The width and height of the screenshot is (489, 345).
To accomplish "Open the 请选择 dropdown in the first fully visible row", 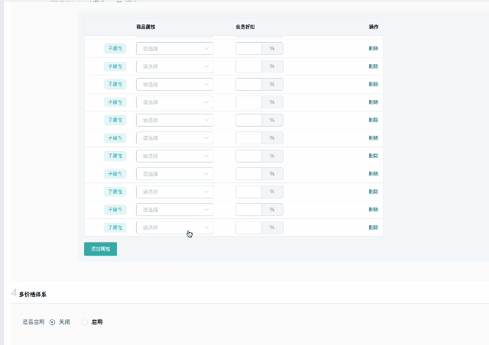I will [175, 49].
